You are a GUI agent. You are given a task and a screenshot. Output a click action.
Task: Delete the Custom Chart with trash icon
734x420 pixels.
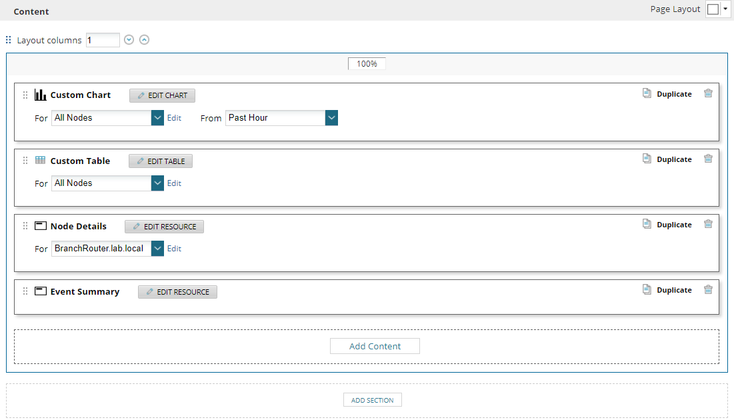click(708, 94)
